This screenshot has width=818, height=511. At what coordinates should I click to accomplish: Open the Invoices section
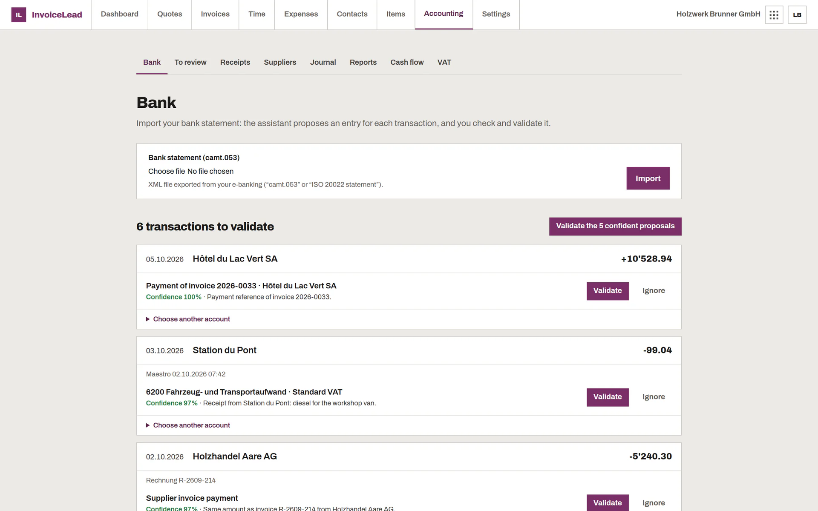coord(215,14)
